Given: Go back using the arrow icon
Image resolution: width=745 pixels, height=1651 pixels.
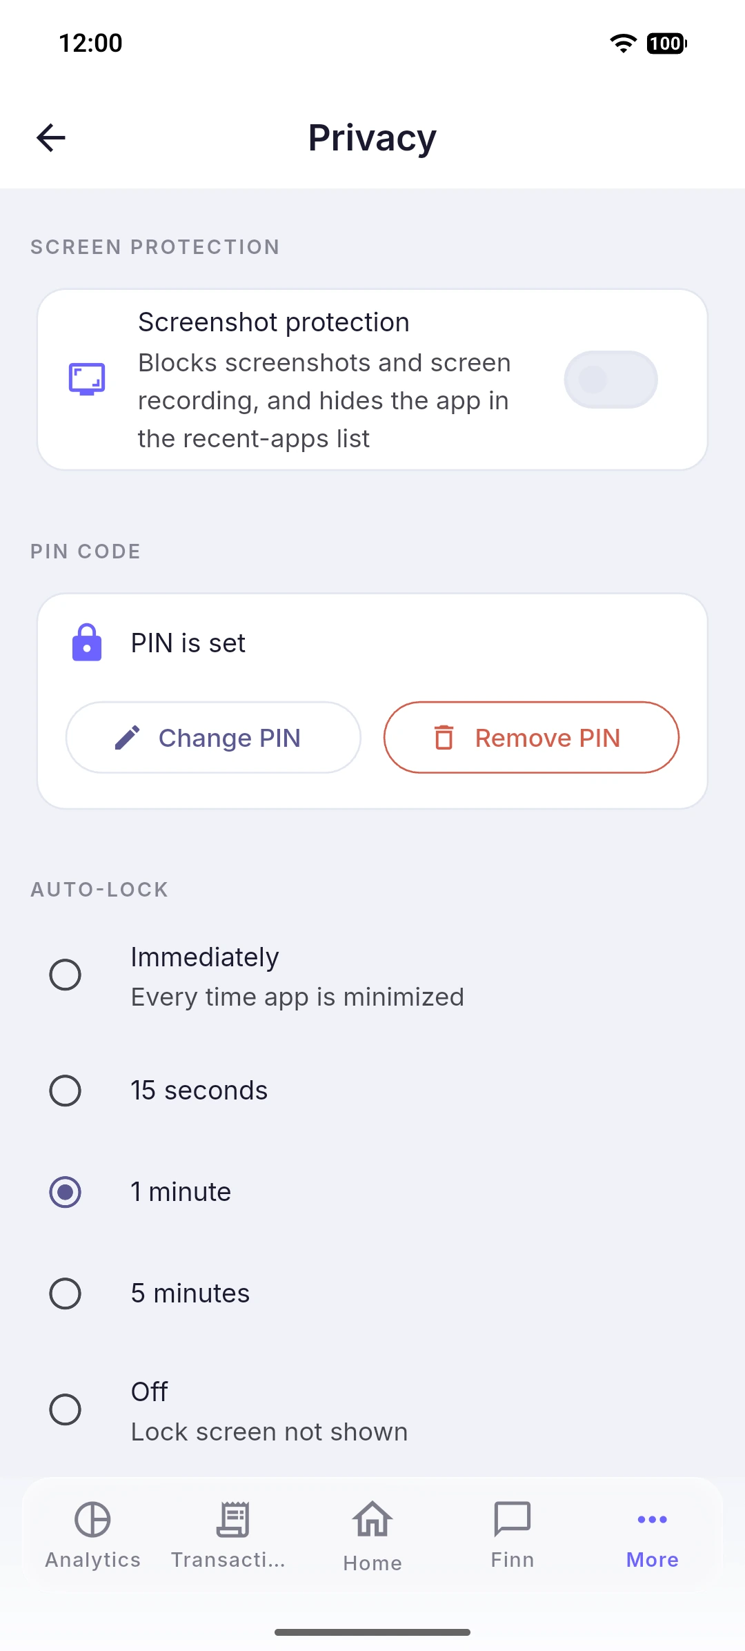Looking at the screenshot, I should coord(51,137).
